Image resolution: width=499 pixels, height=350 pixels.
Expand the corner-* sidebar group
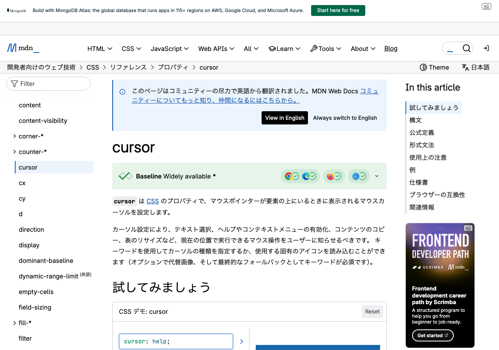pos(15,136)
